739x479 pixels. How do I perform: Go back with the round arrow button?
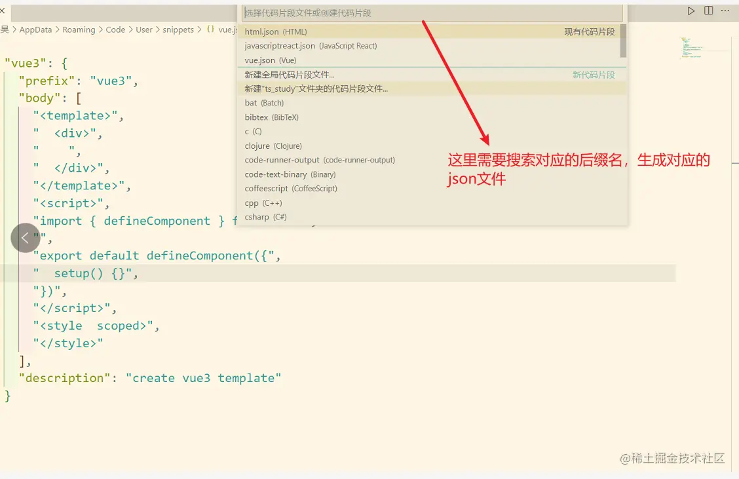tap(26, 238)
